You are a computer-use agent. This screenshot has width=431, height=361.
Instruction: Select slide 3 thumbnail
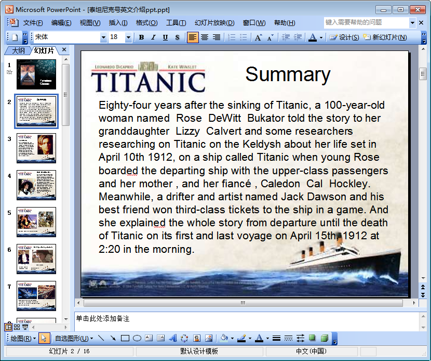36,148
